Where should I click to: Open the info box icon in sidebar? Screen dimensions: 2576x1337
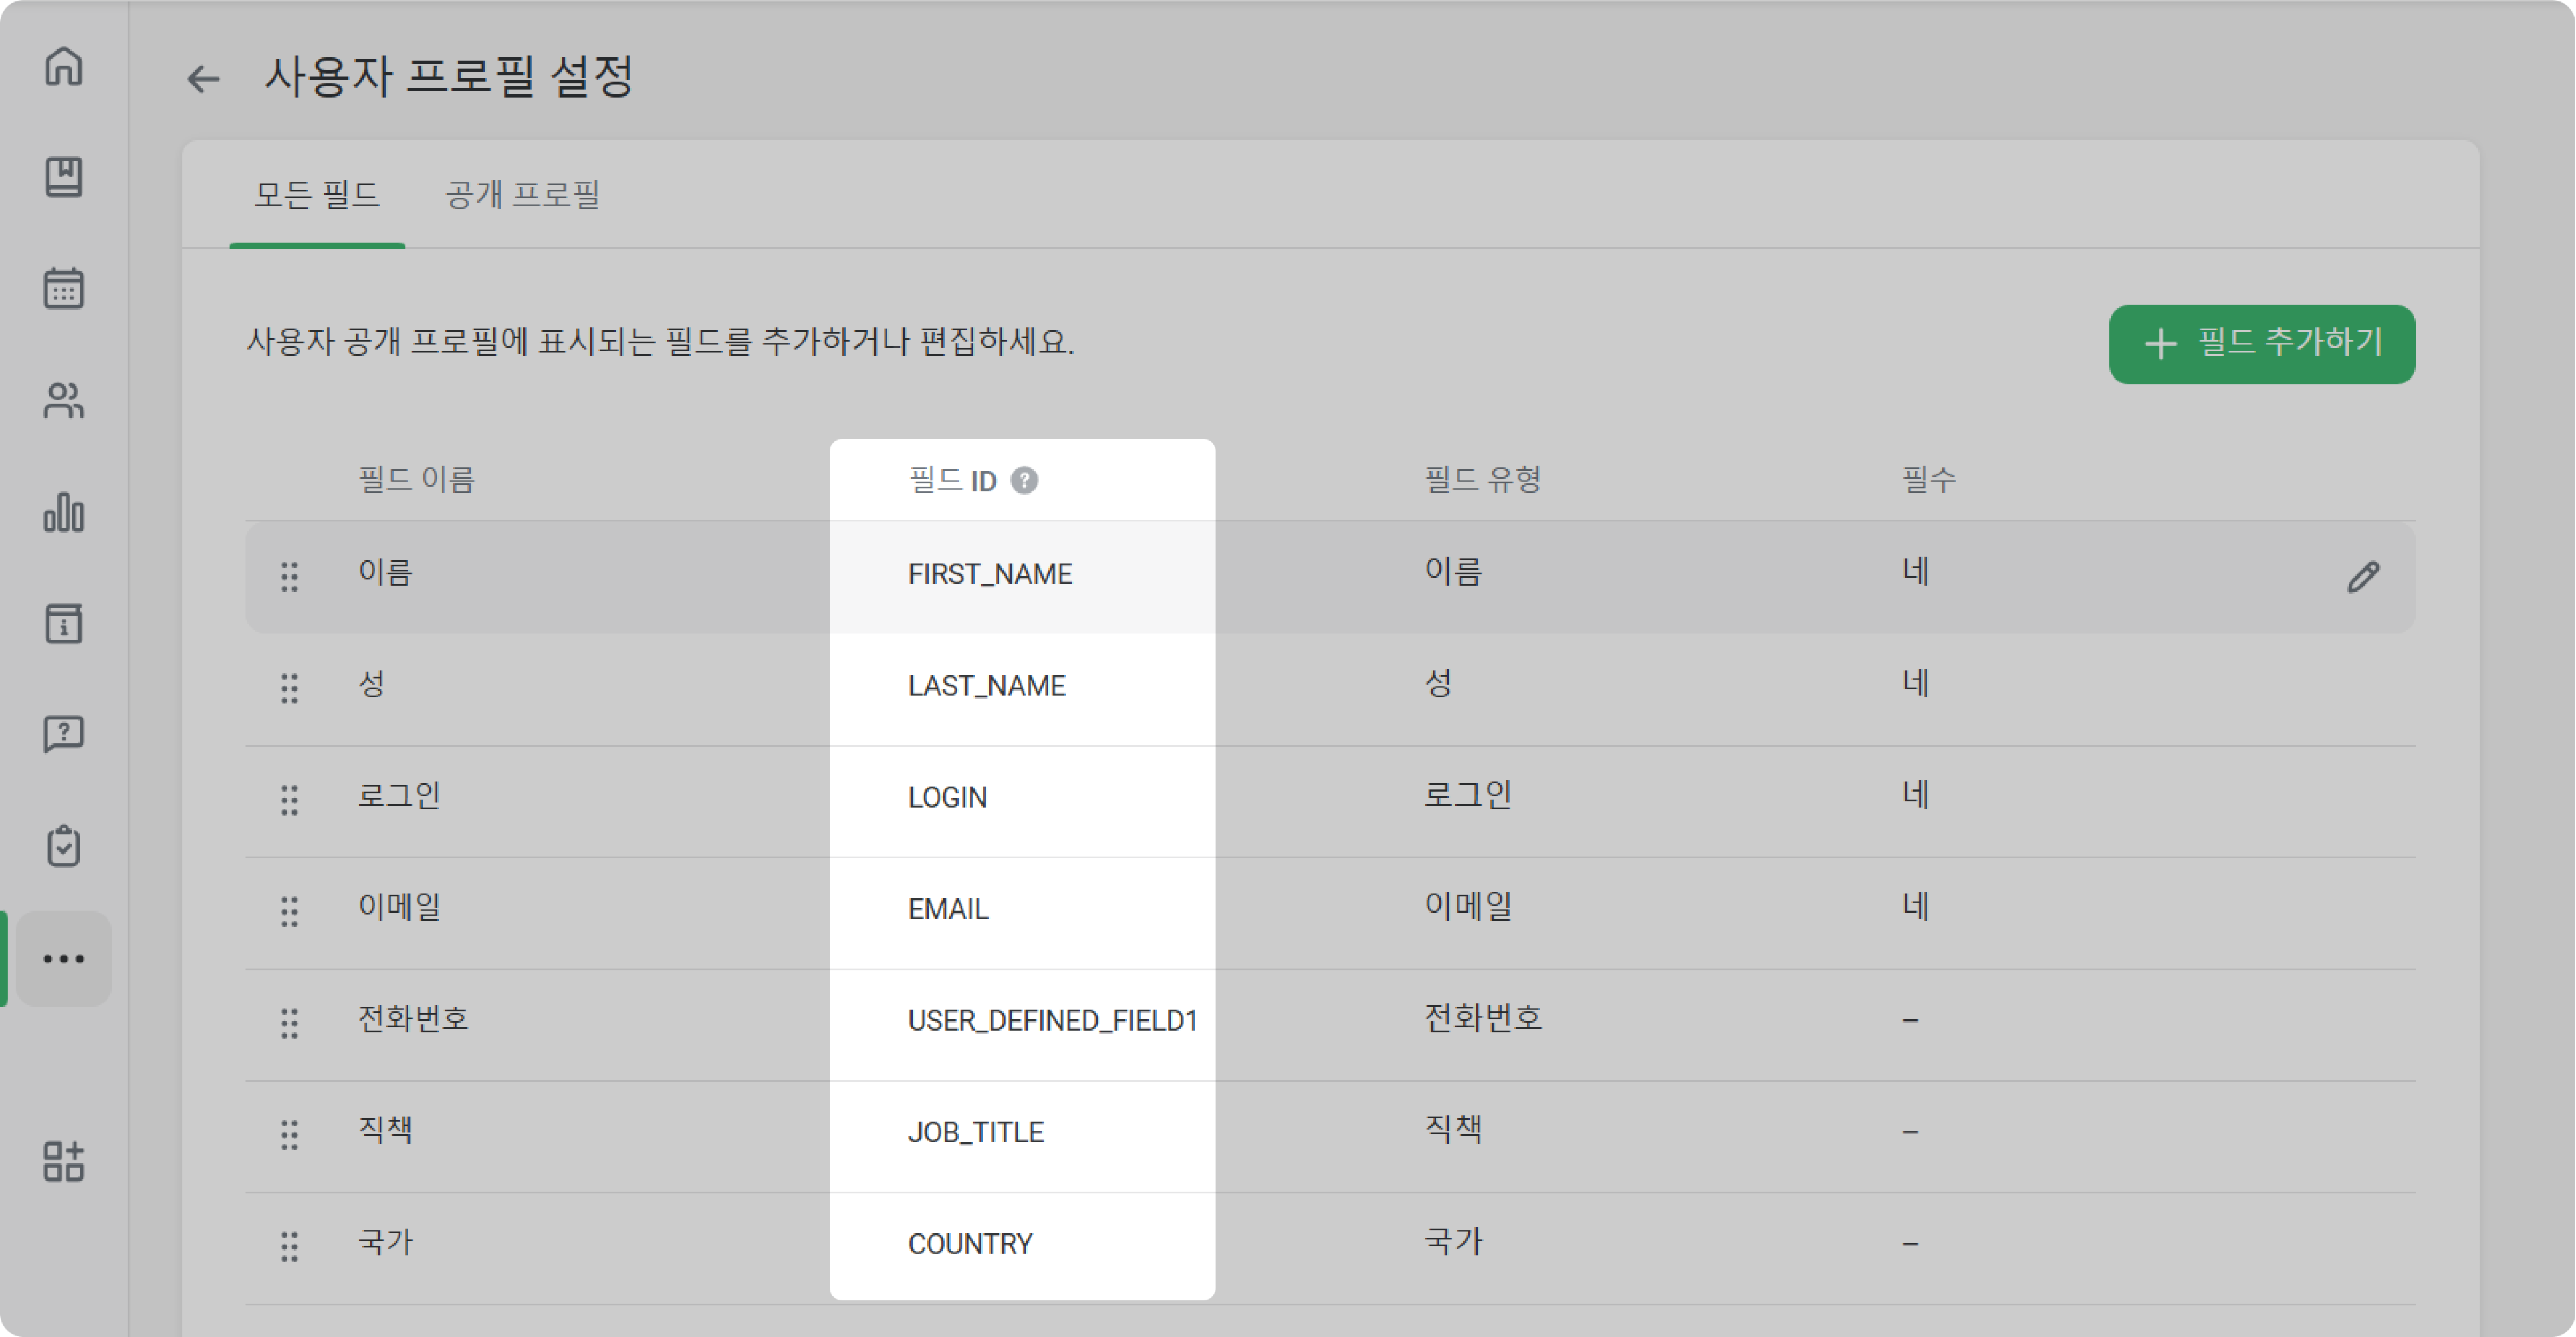pos(64,623)
